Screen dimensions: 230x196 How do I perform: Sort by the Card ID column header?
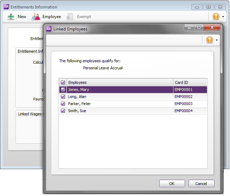[x=190, y=82]
